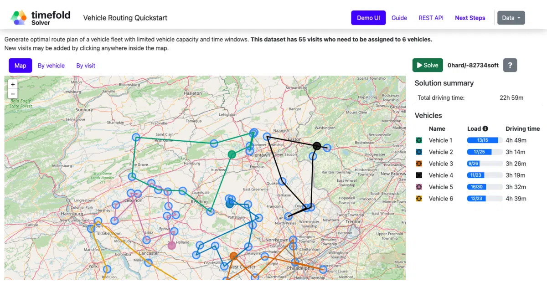Click the orange depot marker near West Chester
547x287 pixels.
(x=233, y=256)
